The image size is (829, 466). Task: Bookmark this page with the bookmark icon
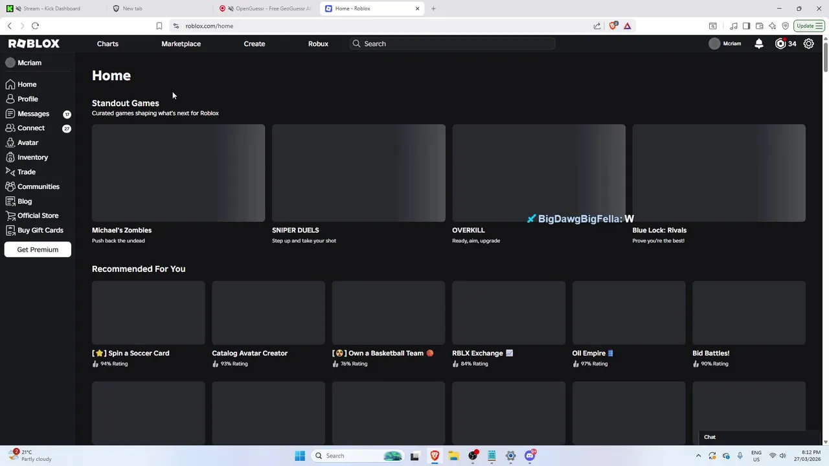click(159, 26)
